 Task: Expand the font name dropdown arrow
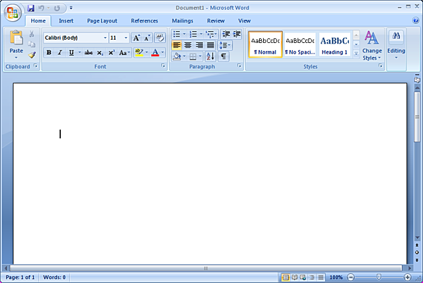pyautogui.click(x=105, y=38)
